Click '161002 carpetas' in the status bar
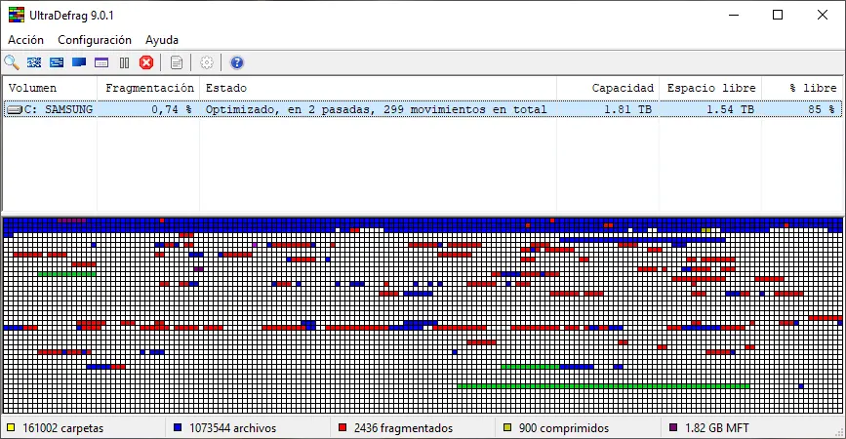This screenshot has height=439, width=846. 62,428
